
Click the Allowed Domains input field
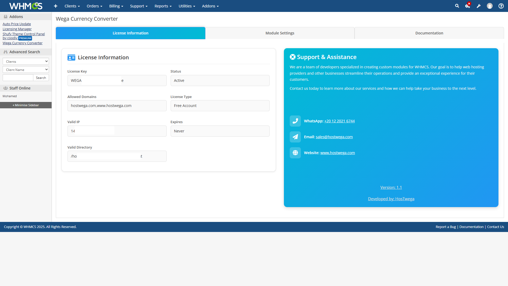coord(117,106)
